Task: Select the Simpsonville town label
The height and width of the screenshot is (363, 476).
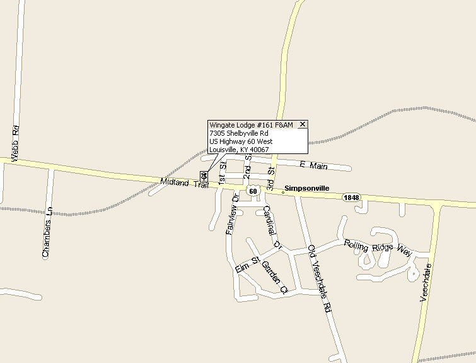Action: [306, 188]
